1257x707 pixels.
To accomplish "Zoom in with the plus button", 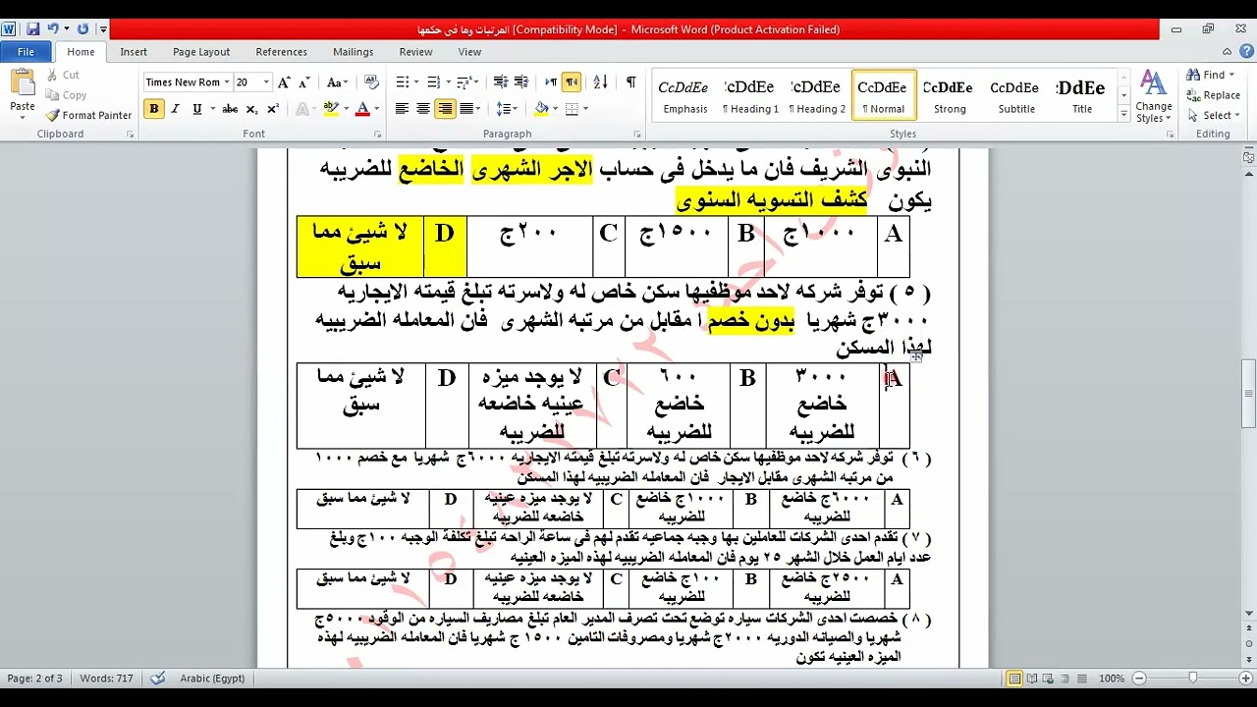I will (1247, 679).
